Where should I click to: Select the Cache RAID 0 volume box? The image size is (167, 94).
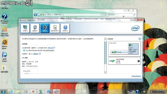[133, 49]
